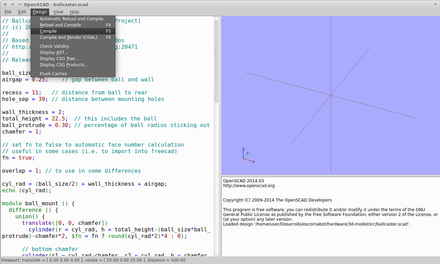Click the 'module ball_mount () {' line
The image size is (440, 264).
tap(38, 204)
